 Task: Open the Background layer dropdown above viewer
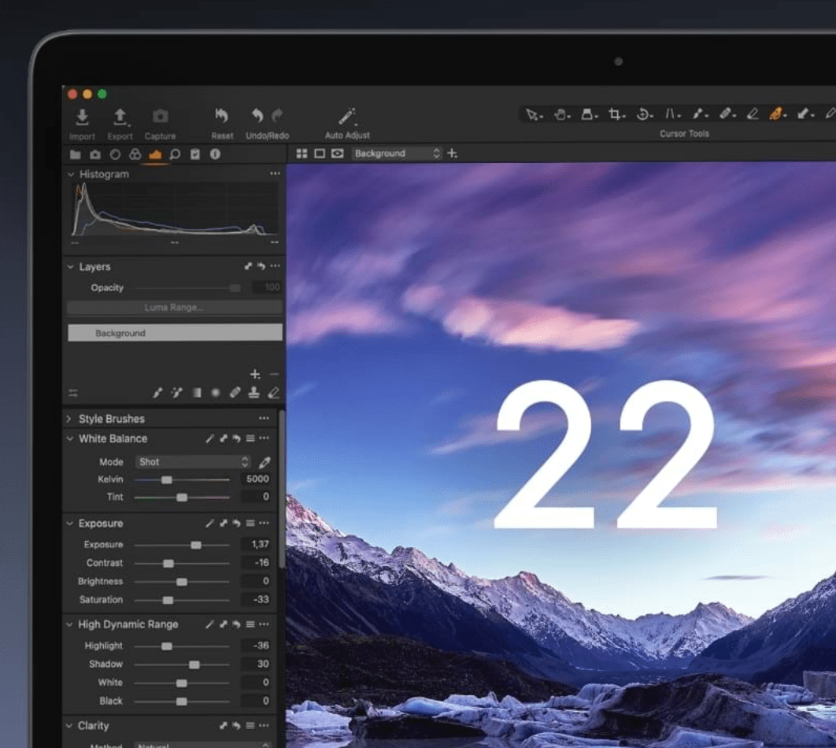(x=396, y=154)
